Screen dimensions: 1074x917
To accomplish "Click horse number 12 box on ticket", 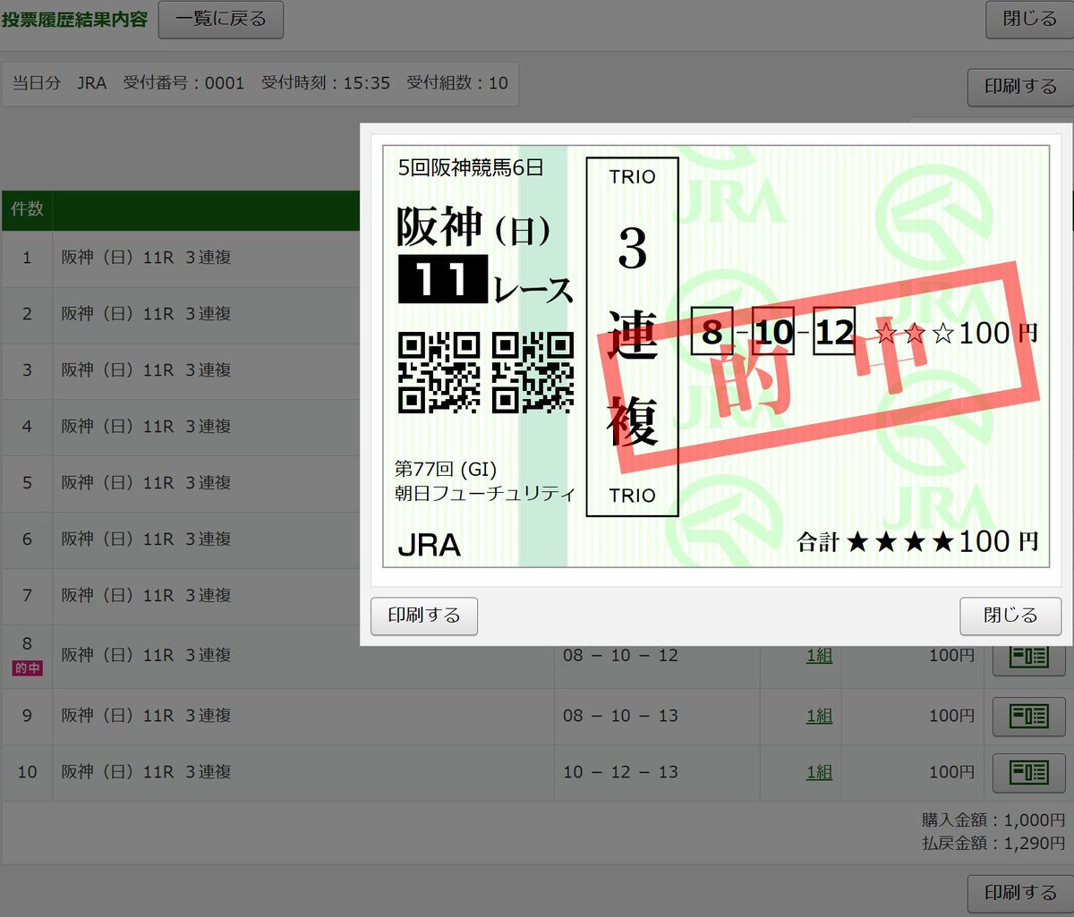I will (x=834, y=332).
